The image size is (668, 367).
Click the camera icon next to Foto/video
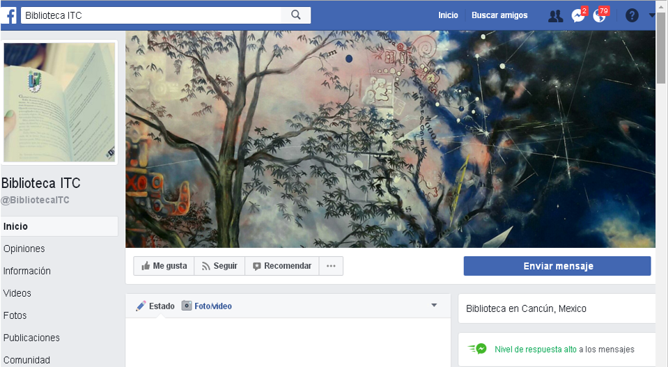click(187, 306)
